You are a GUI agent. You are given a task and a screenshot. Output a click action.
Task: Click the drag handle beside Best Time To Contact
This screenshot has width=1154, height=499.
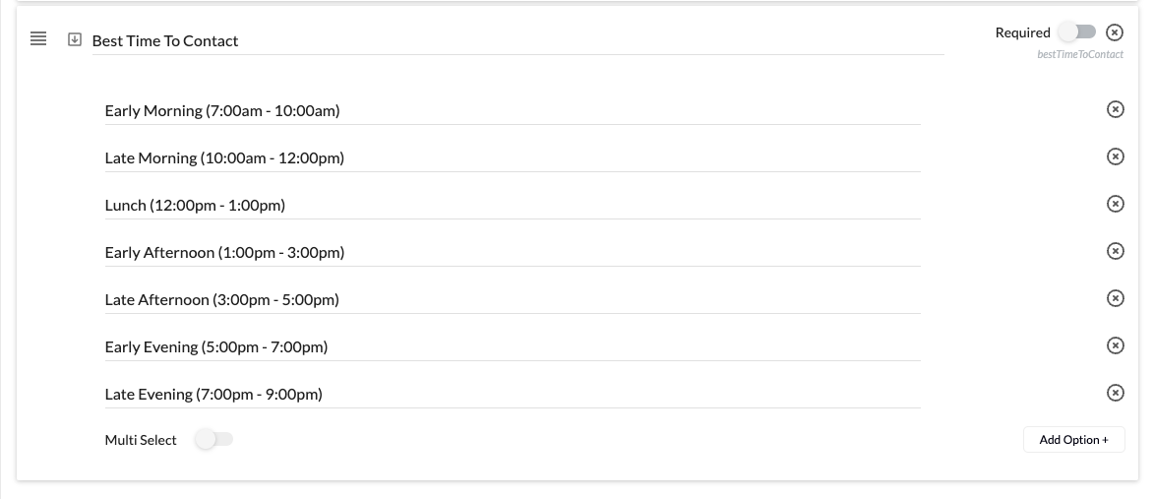point(38,39)
